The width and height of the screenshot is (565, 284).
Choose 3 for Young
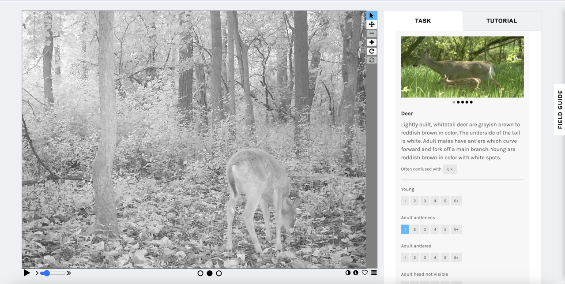(425, 201)
